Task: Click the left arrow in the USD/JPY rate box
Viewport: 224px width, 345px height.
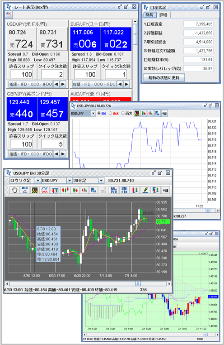Action: 56,84
